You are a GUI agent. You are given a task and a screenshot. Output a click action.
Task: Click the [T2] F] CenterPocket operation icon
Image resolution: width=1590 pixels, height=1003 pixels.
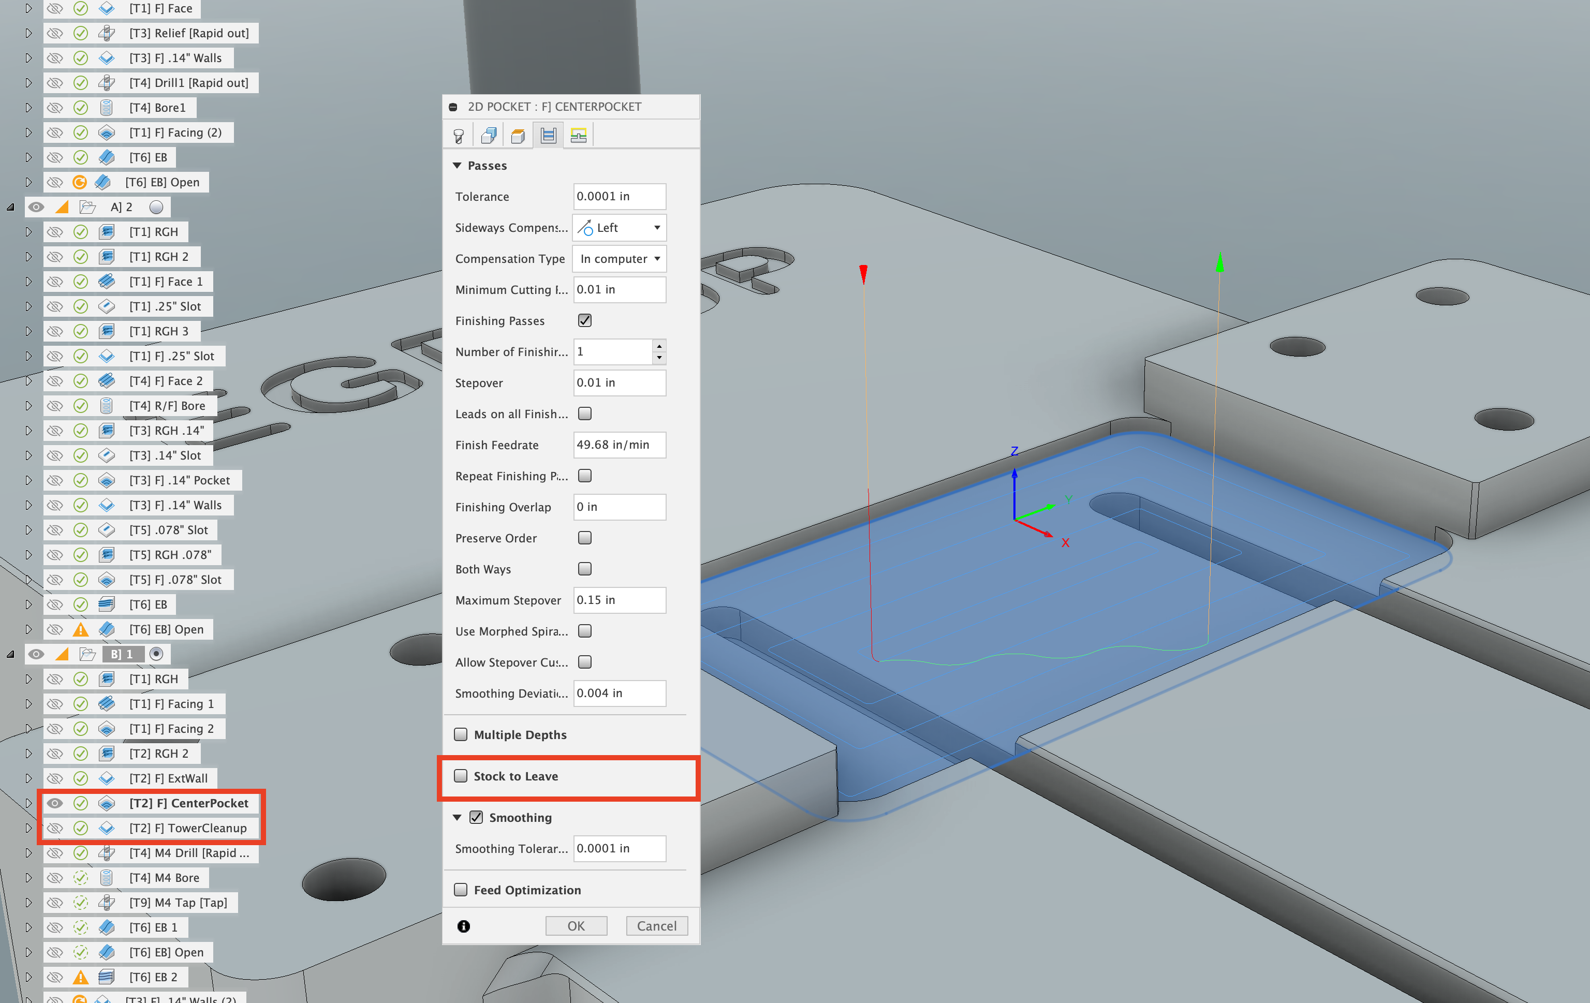click(106, 803)
